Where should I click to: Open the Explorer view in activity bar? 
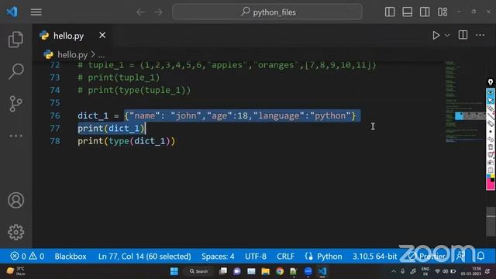pos(15,40)
